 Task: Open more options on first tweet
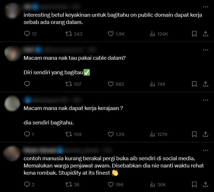pyautogui.click(x=205, y=7)
